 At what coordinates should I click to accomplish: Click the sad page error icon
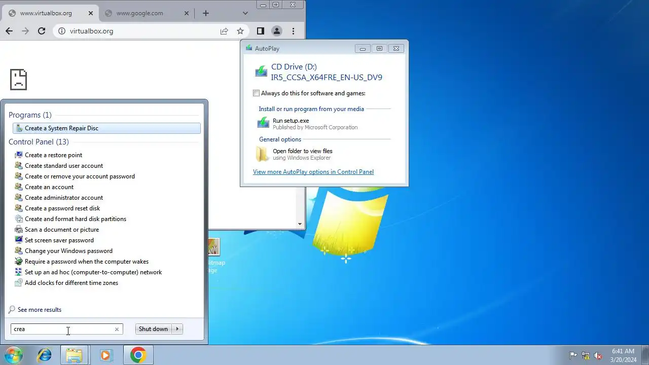(18, 80)
